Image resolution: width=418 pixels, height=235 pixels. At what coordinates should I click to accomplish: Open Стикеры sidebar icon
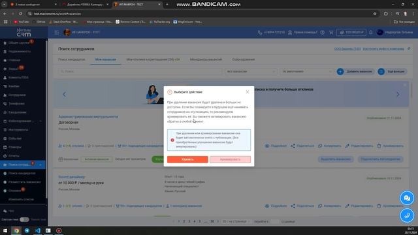coord(5,147)
